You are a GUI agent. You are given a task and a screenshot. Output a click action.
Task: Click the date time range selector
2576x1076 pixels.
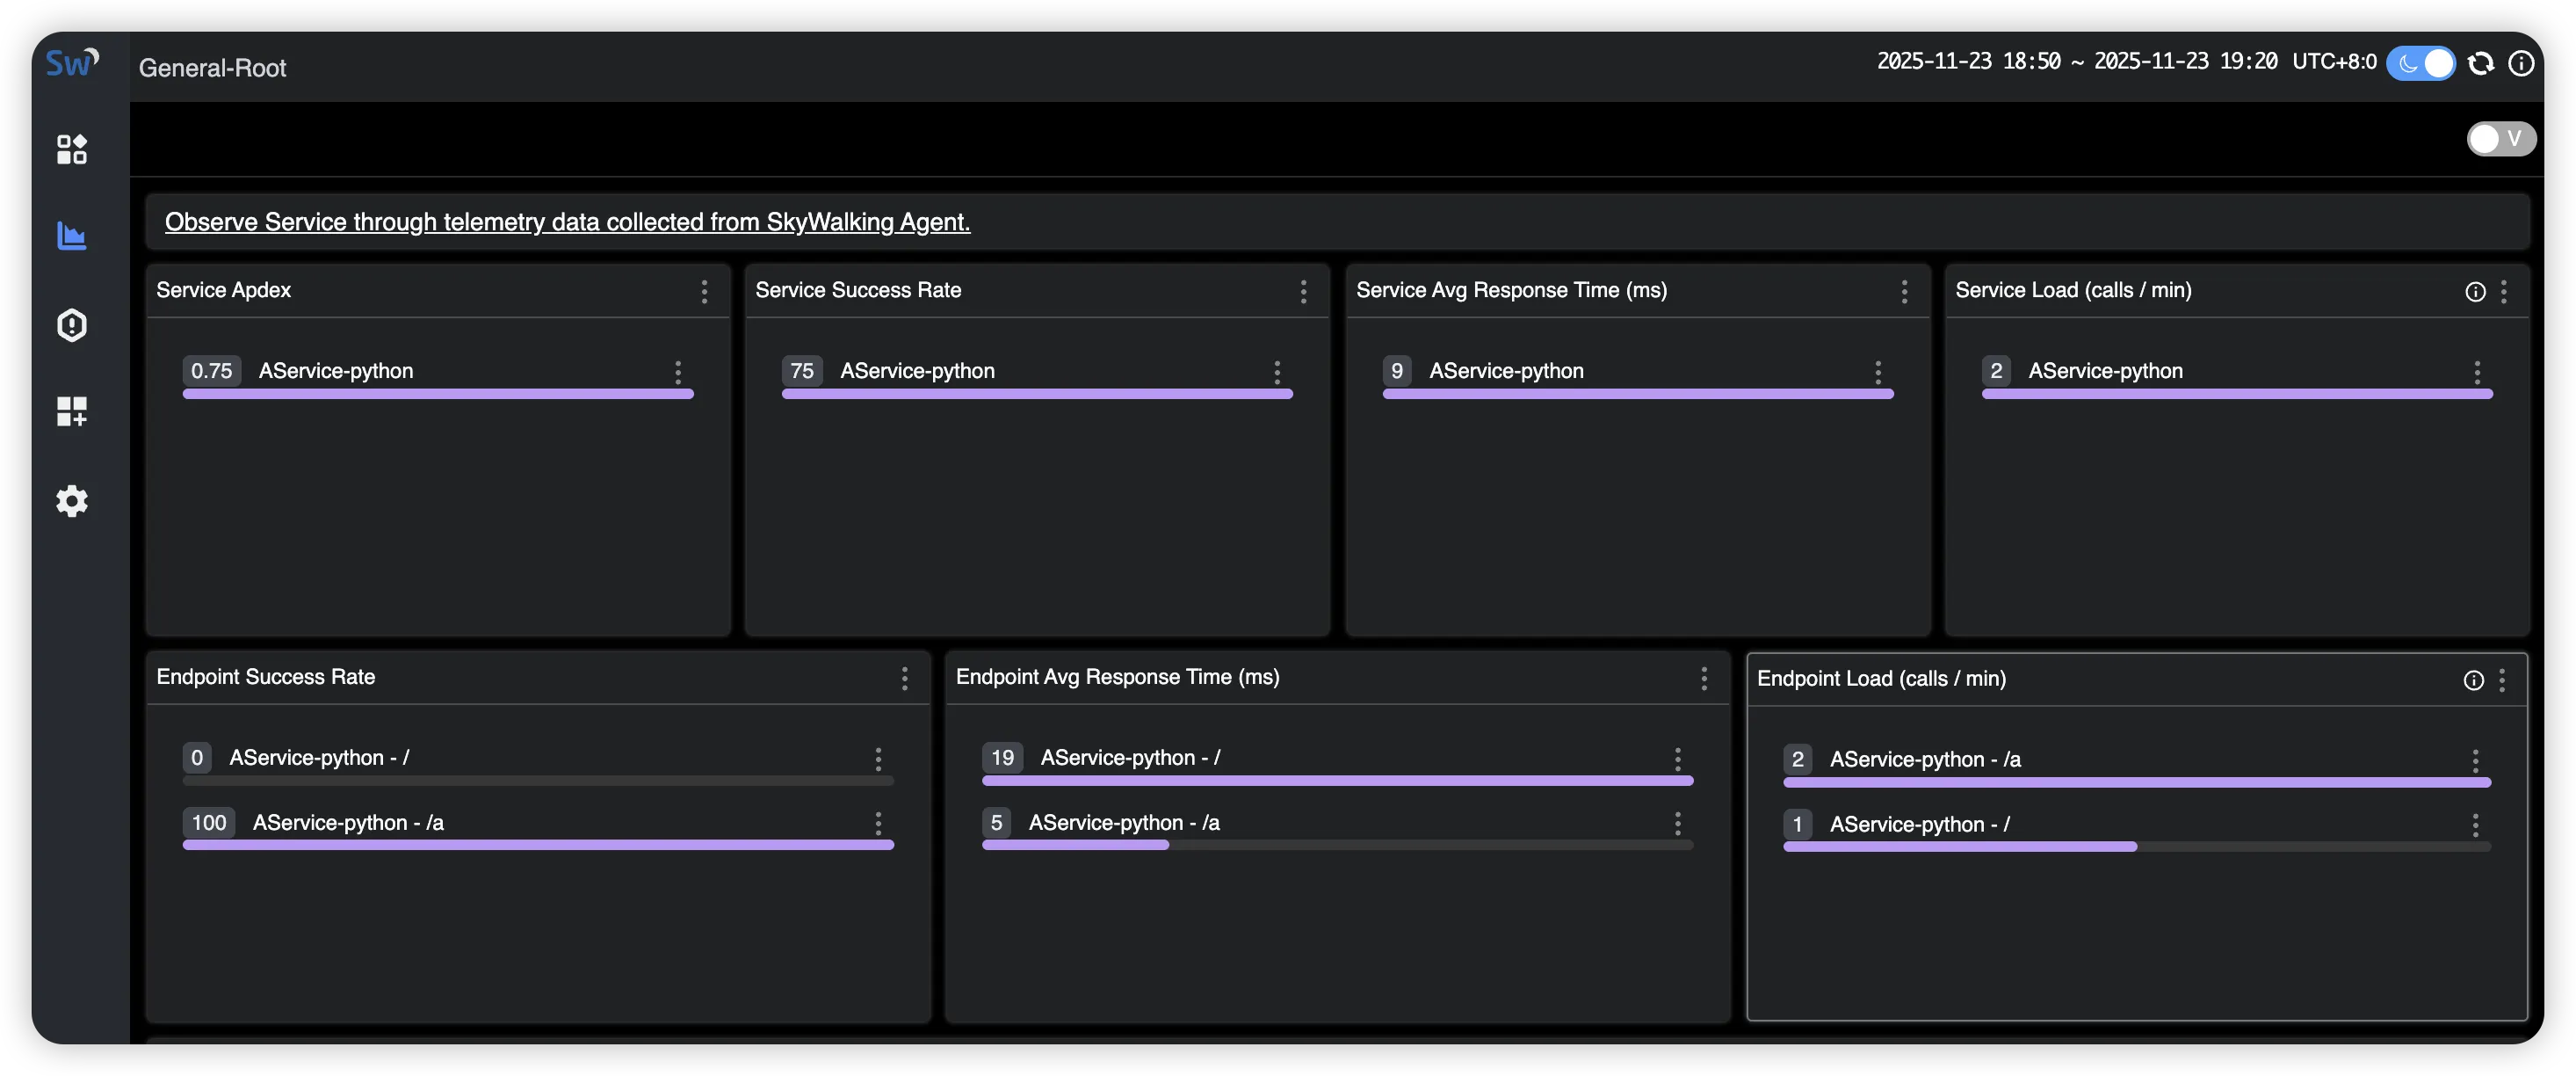point(2076,62)
